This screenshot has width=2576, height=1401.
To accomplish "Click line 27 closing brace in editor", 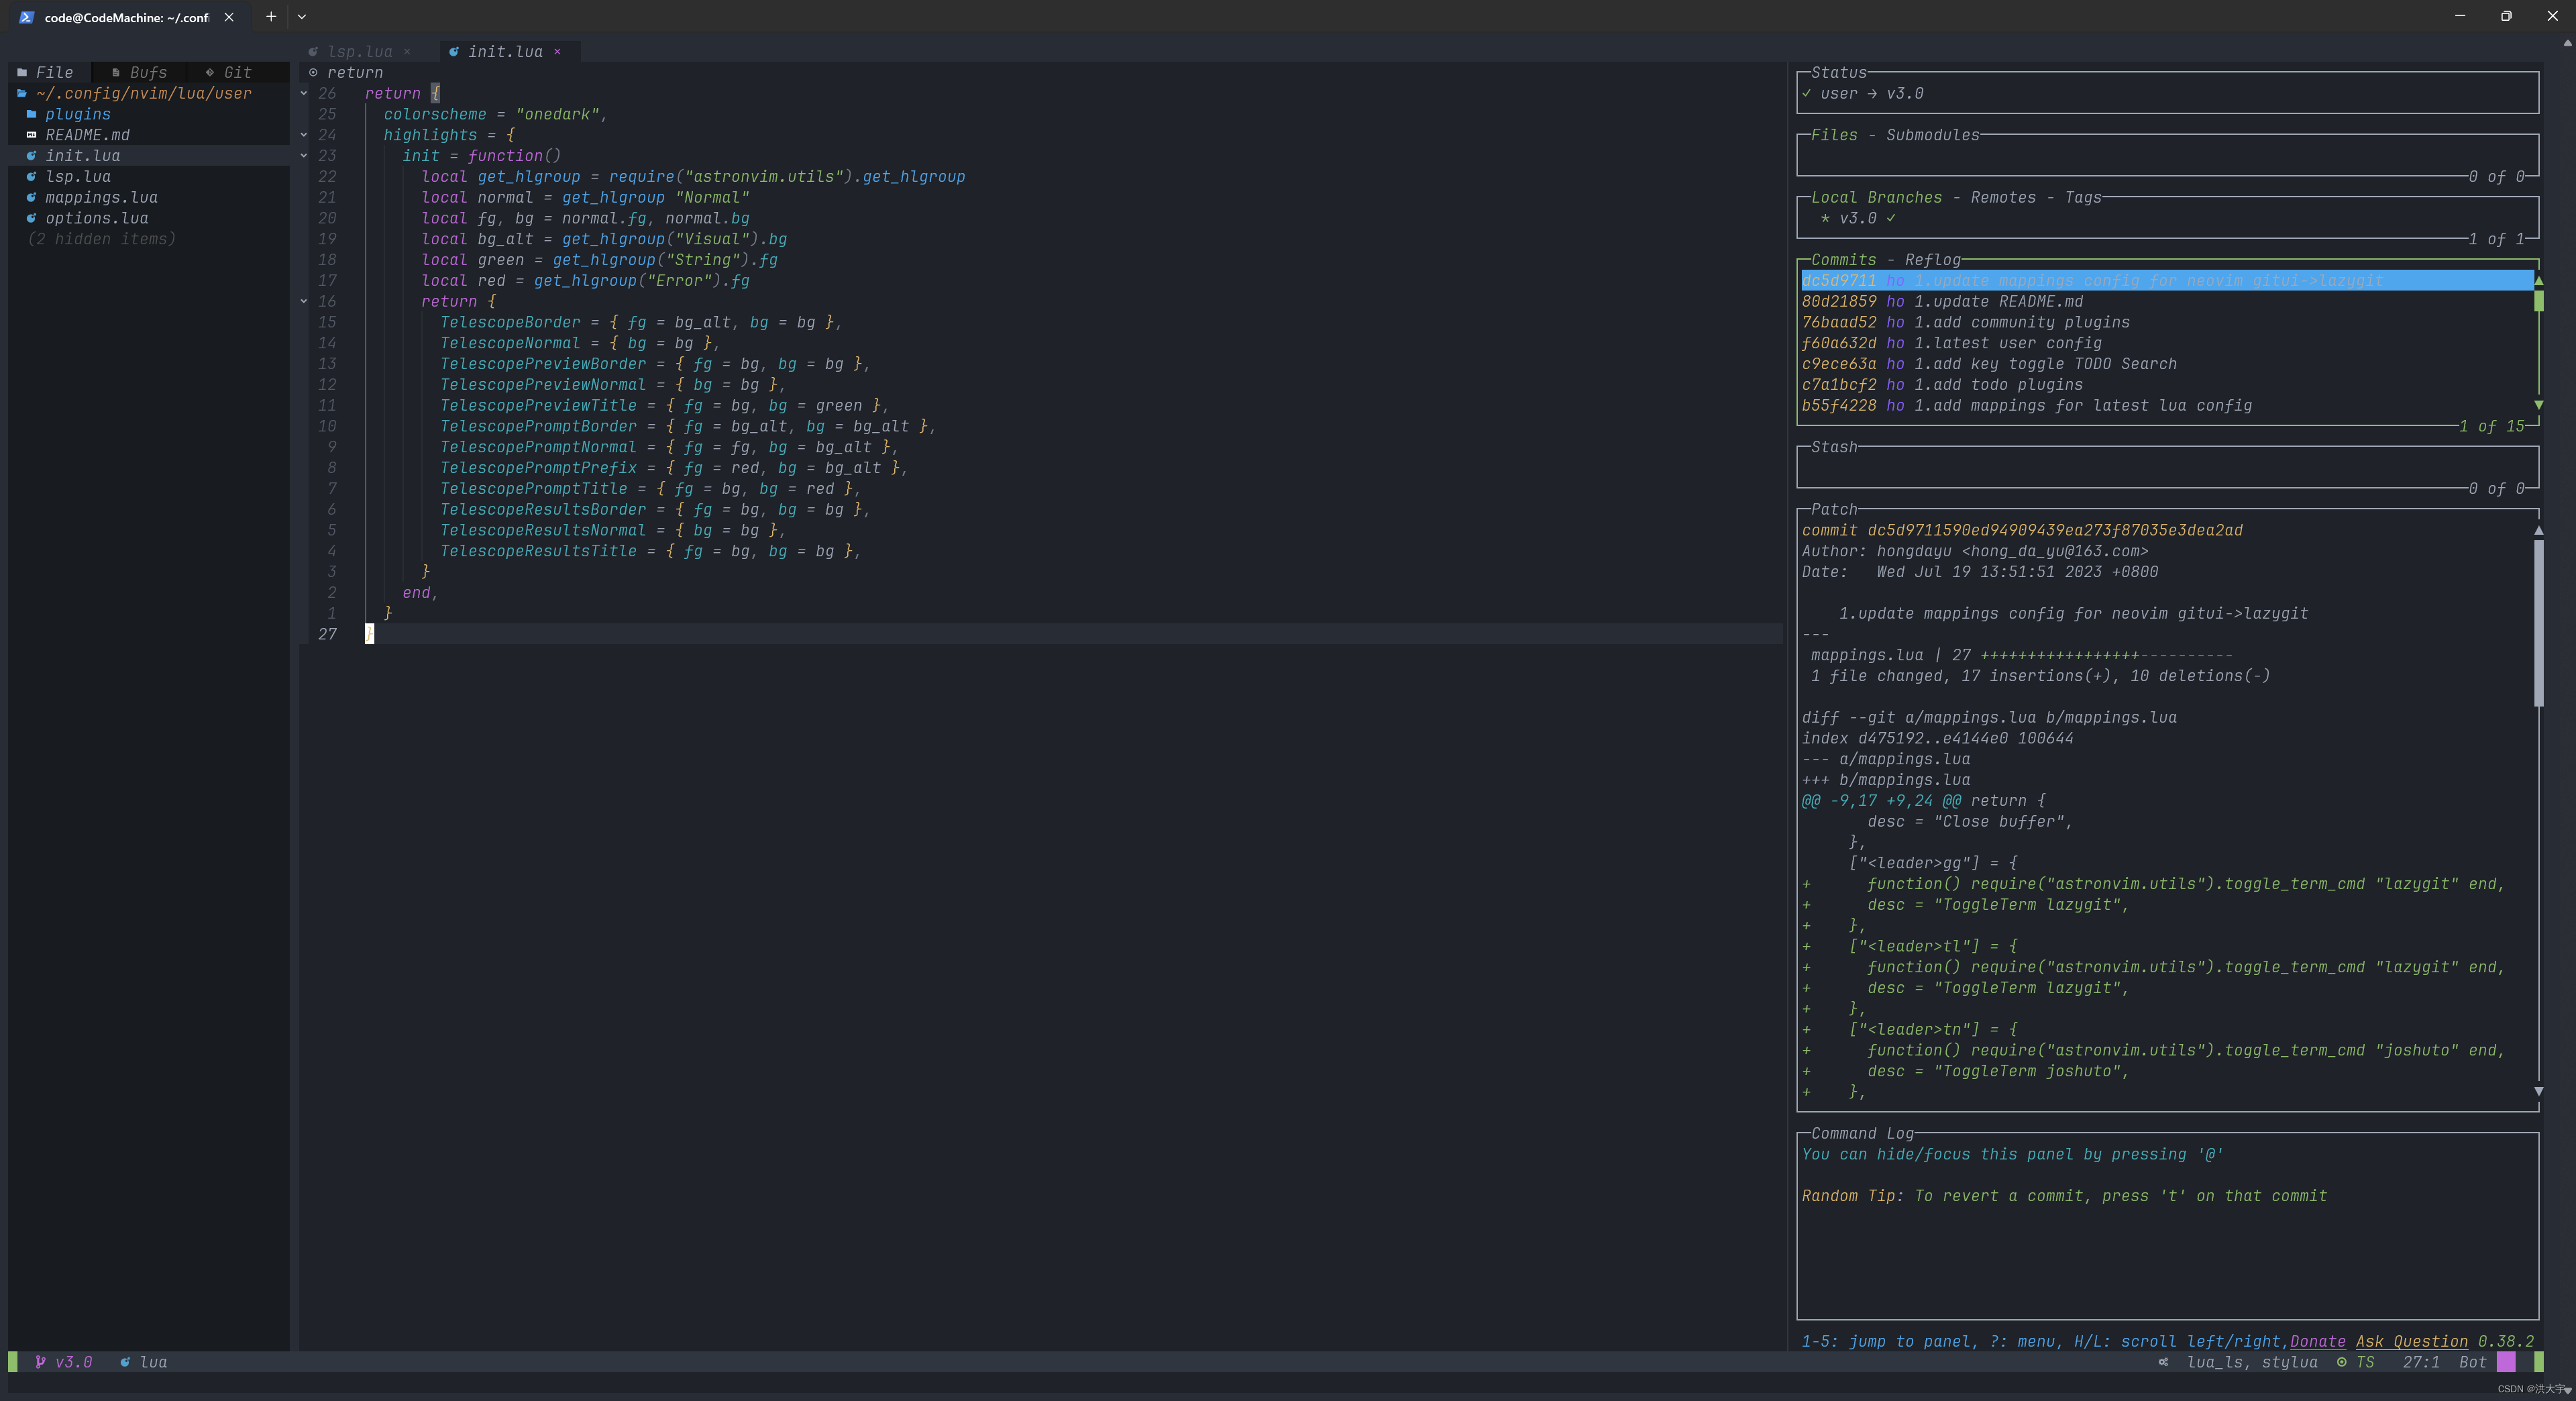I will tap(369, 634).
